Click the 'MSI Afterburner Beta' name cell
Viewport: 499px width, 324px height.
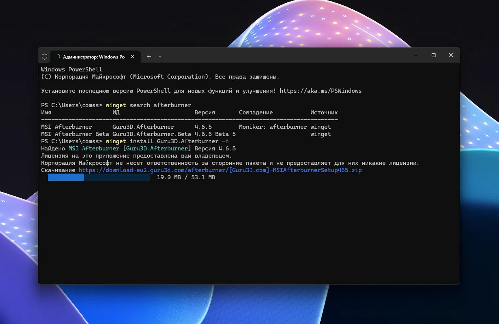point(75,134)
